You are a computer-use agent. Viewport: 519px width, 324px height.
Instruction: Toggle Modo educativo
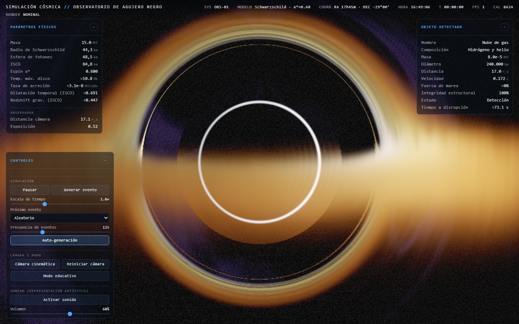point(60,276)
